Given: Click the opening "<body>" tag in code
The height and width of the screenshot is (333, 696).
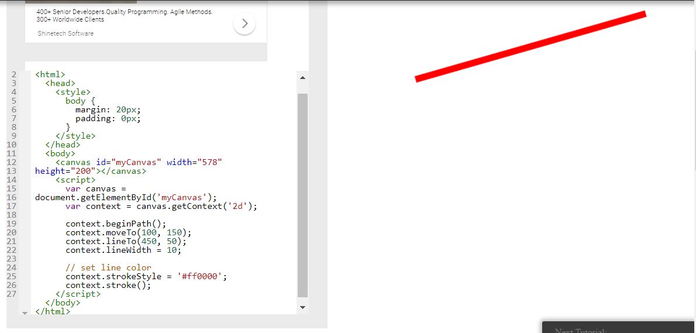Looking at the screenshot, I should [60, 153].
